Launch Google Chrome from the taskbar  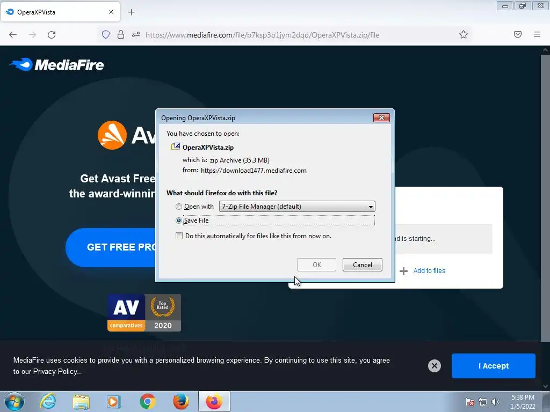(x=147, y=401)
